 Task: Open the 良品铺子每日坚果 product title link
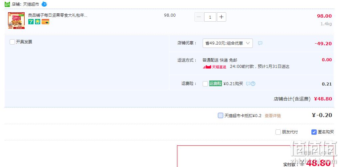pyautogui.click(x=58, y=15)
